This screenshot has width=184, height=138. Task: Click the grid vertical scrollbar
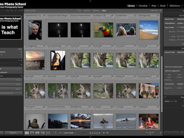[162, 84]
